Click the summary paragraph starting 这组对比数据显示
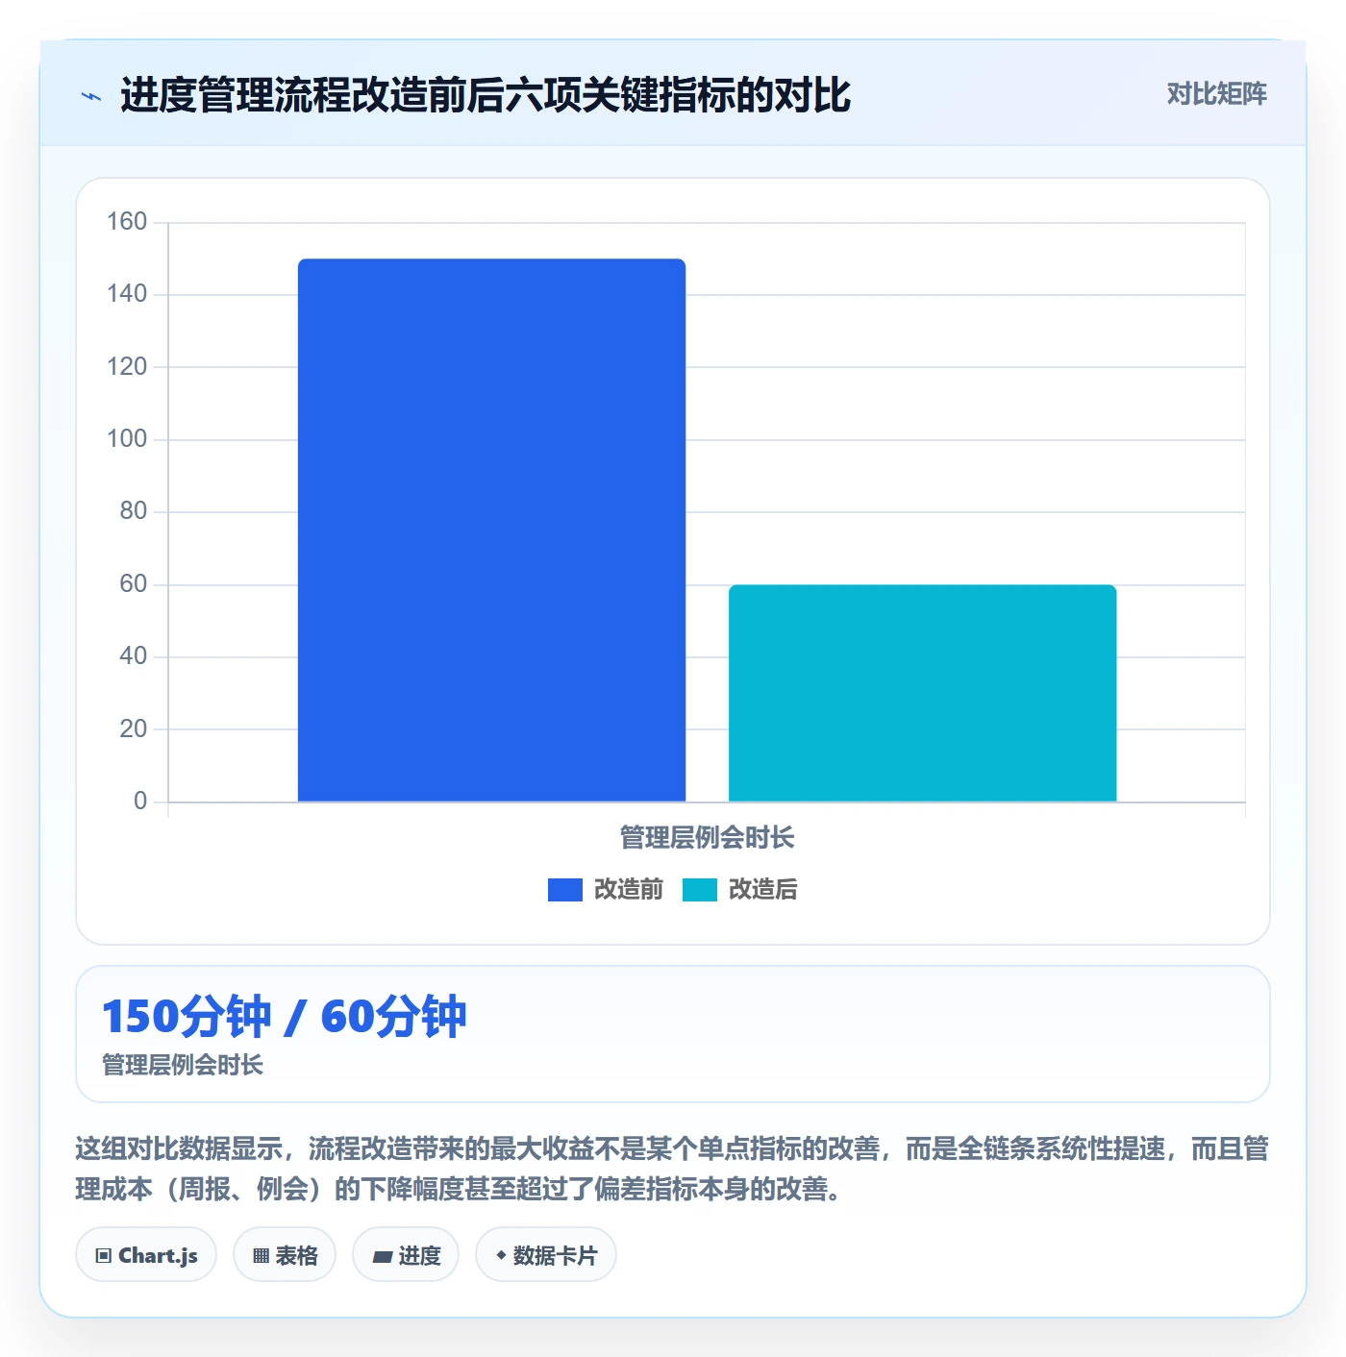 pyautogui.click(x=673, y=1169)
